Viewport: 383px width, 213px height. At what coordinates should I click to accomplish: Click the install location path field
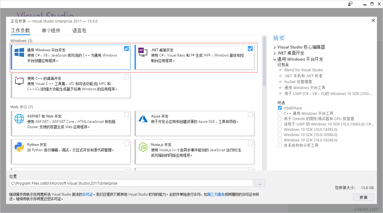[131, 183]
